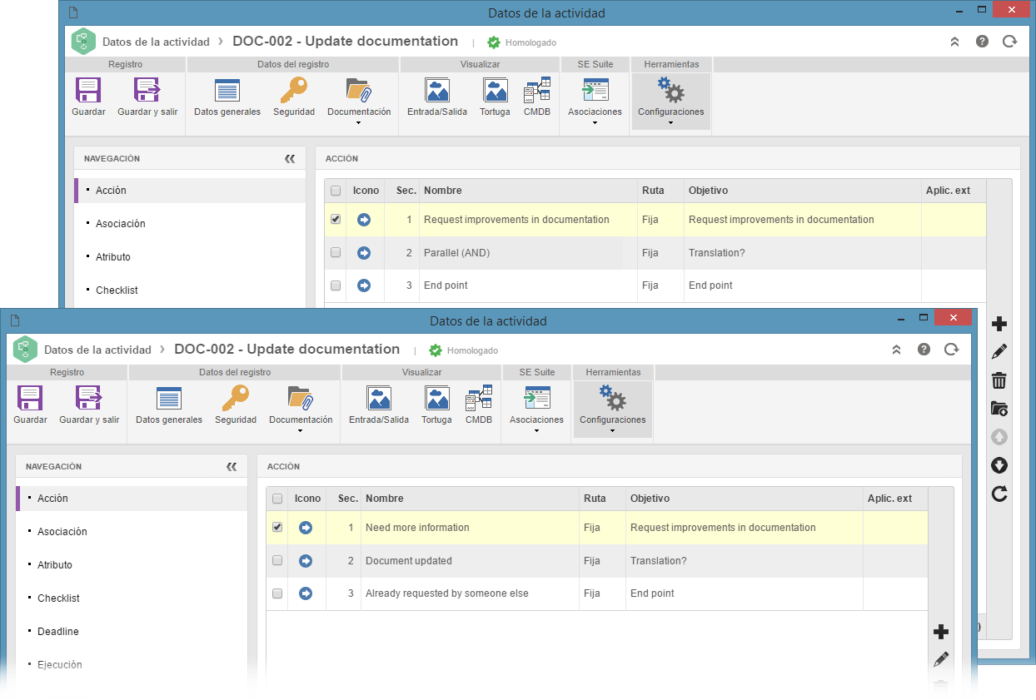
Task: Click the add (plus) icon in the back window
Action: click(999, 324)
